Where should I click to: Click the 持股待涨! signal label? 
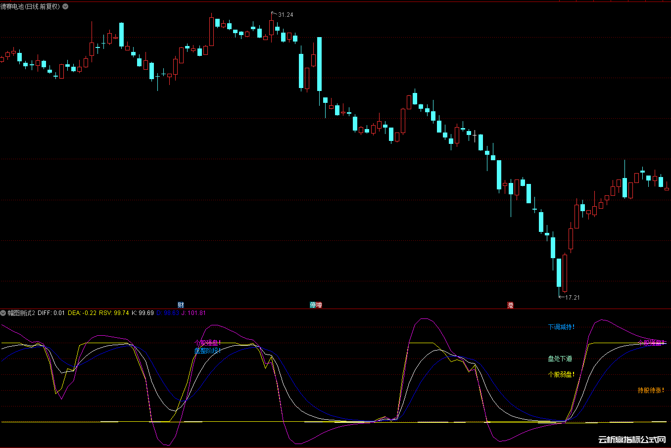tap(651, 390)
